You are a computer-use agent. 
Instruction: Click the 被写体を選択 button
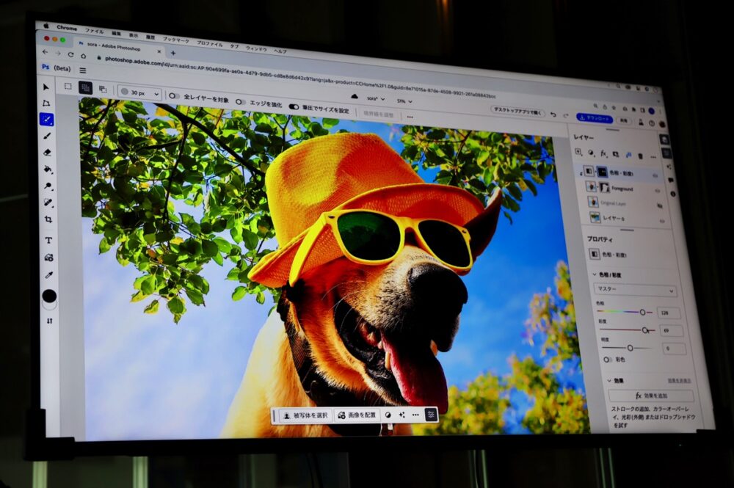pos(302,415)
